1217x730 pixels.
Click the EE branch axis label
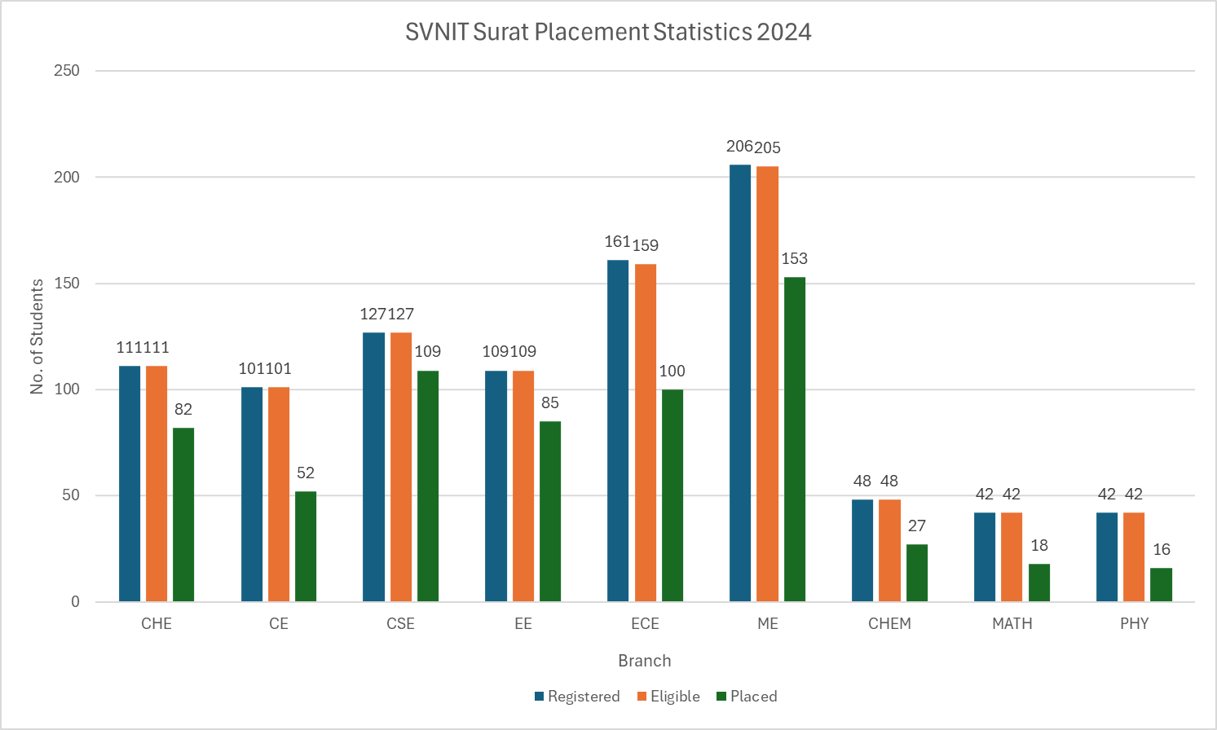(523, 623)
